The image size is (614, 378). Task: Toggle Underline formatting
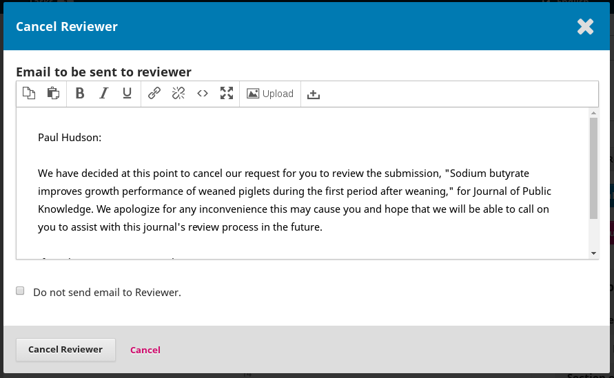point(127,94)
